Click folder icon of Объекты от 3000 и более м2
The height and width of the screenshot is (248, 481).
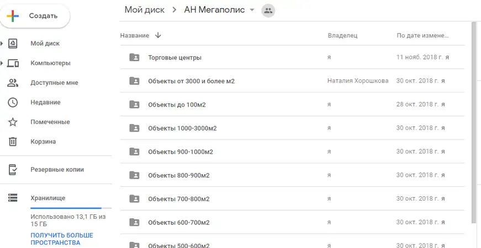coord(134,81)
